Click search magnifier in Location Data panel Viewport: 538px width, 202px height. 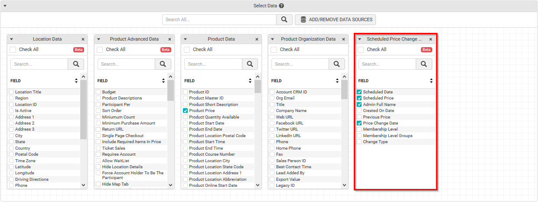click(x=76, y=64)
